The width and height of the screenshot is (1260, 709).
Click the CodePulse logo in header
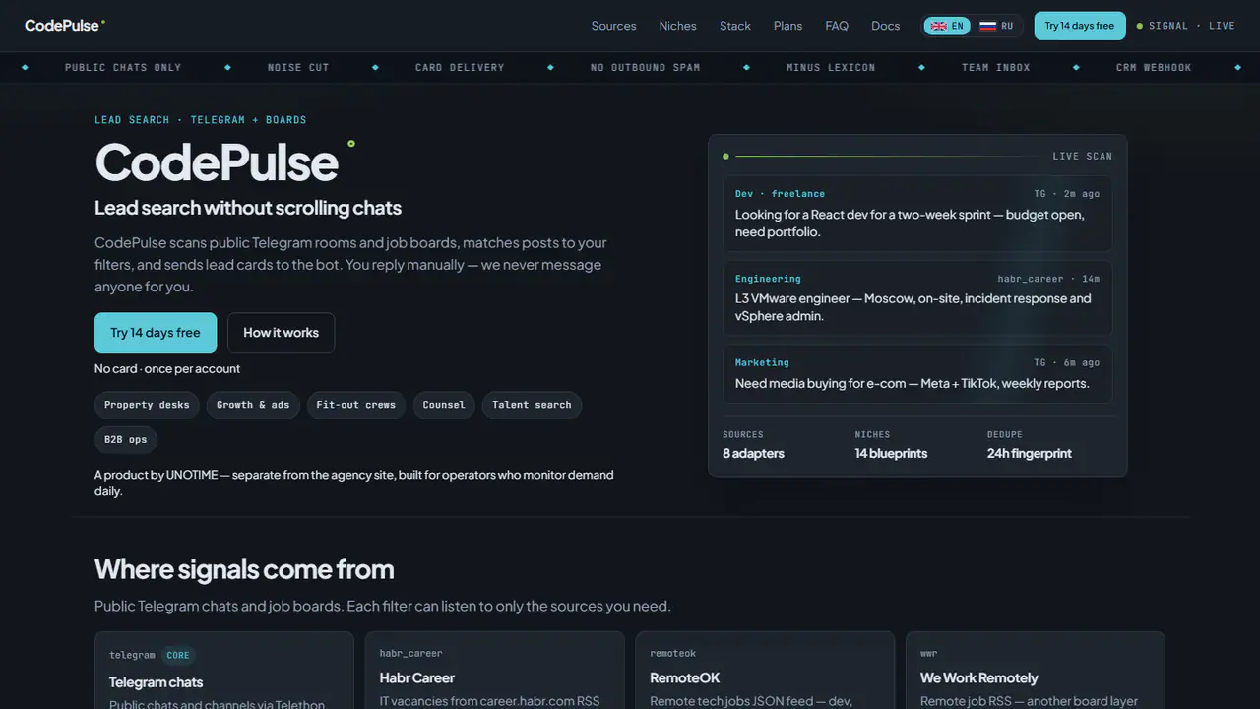coord(65,26)
